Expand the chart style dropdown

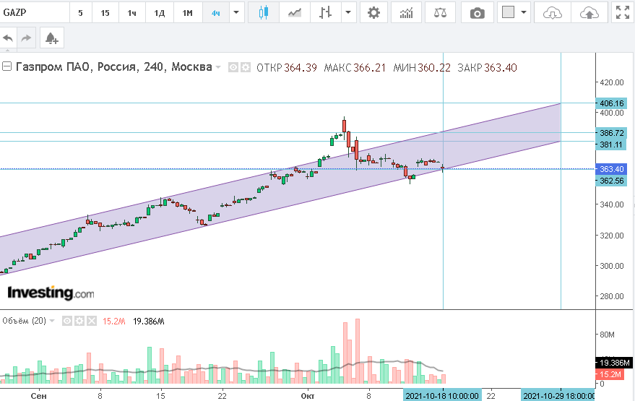click(348, 12)
